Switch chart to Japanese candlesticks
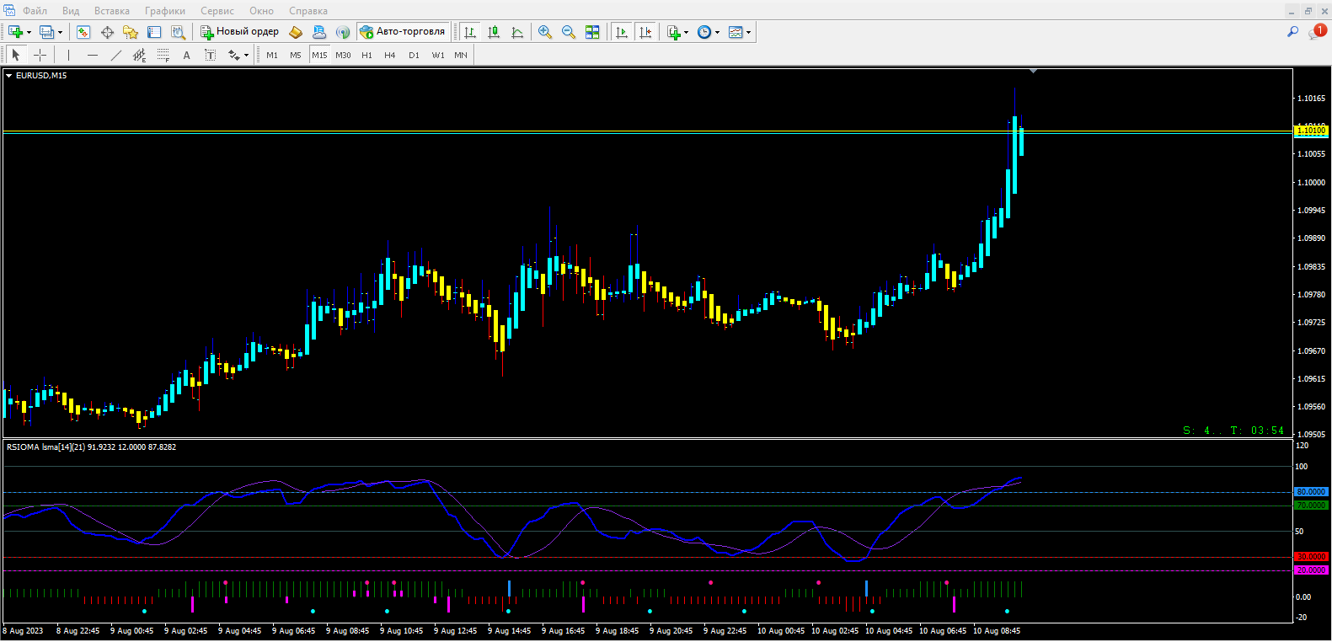The width and height of the screenshot is (1332, 642). tap(494, 32)
